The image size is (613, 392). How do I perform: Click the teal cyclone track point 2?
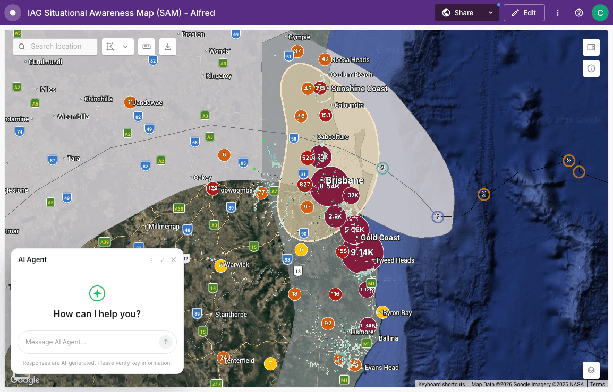pyautogui.click(x=382, y=168)
